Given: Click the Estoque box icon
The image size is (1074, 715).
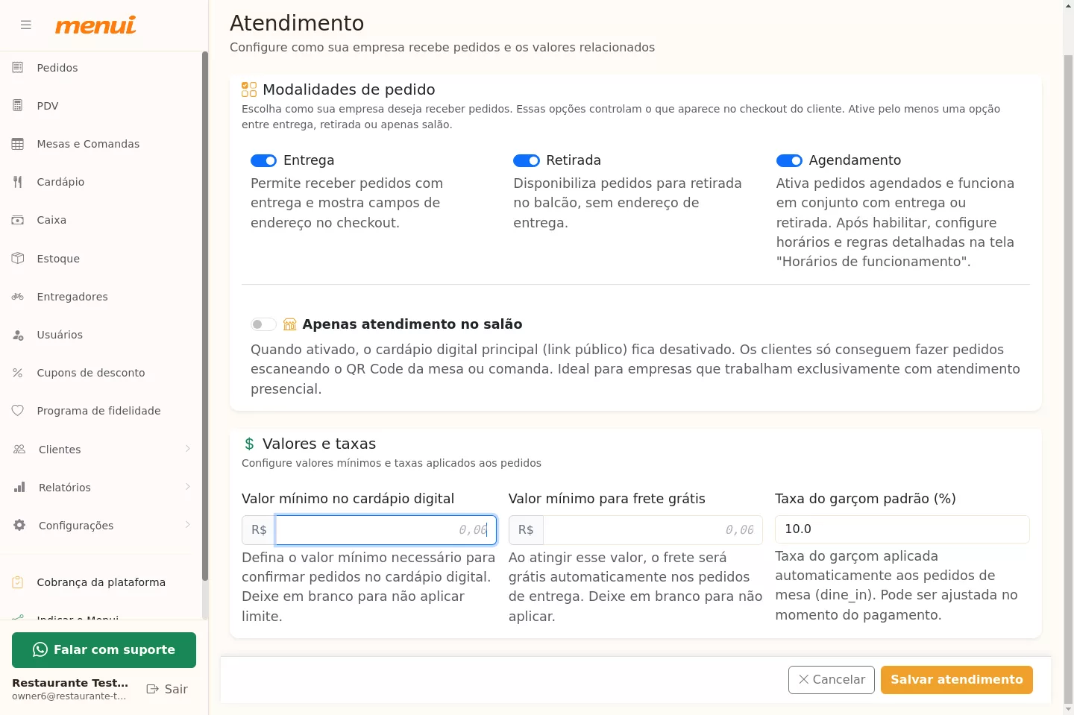Looking at the screenshot, I should 18,259.
